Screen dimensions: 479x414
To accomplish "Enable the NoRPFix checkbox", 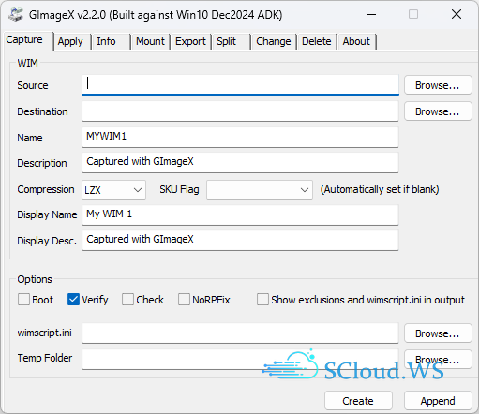I will click(x=184, y=300).
